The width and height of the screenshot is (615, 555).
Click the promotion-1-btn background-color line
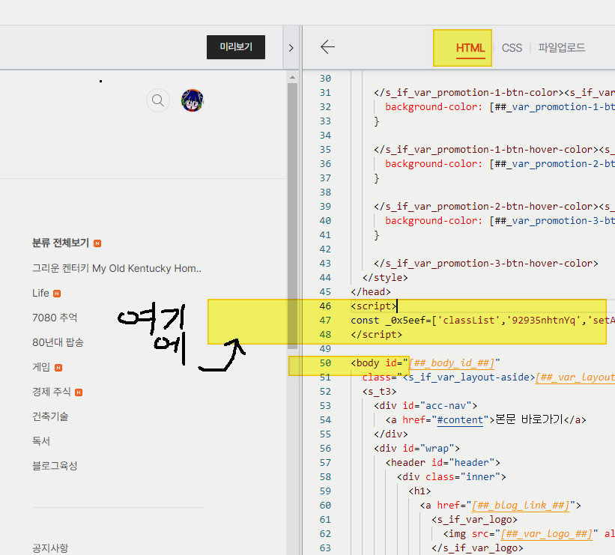tap(500, 107)
